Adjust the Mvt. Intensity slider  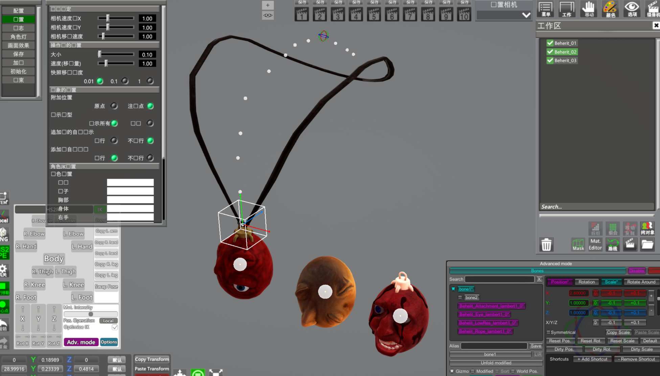click(x=90, y=314)
